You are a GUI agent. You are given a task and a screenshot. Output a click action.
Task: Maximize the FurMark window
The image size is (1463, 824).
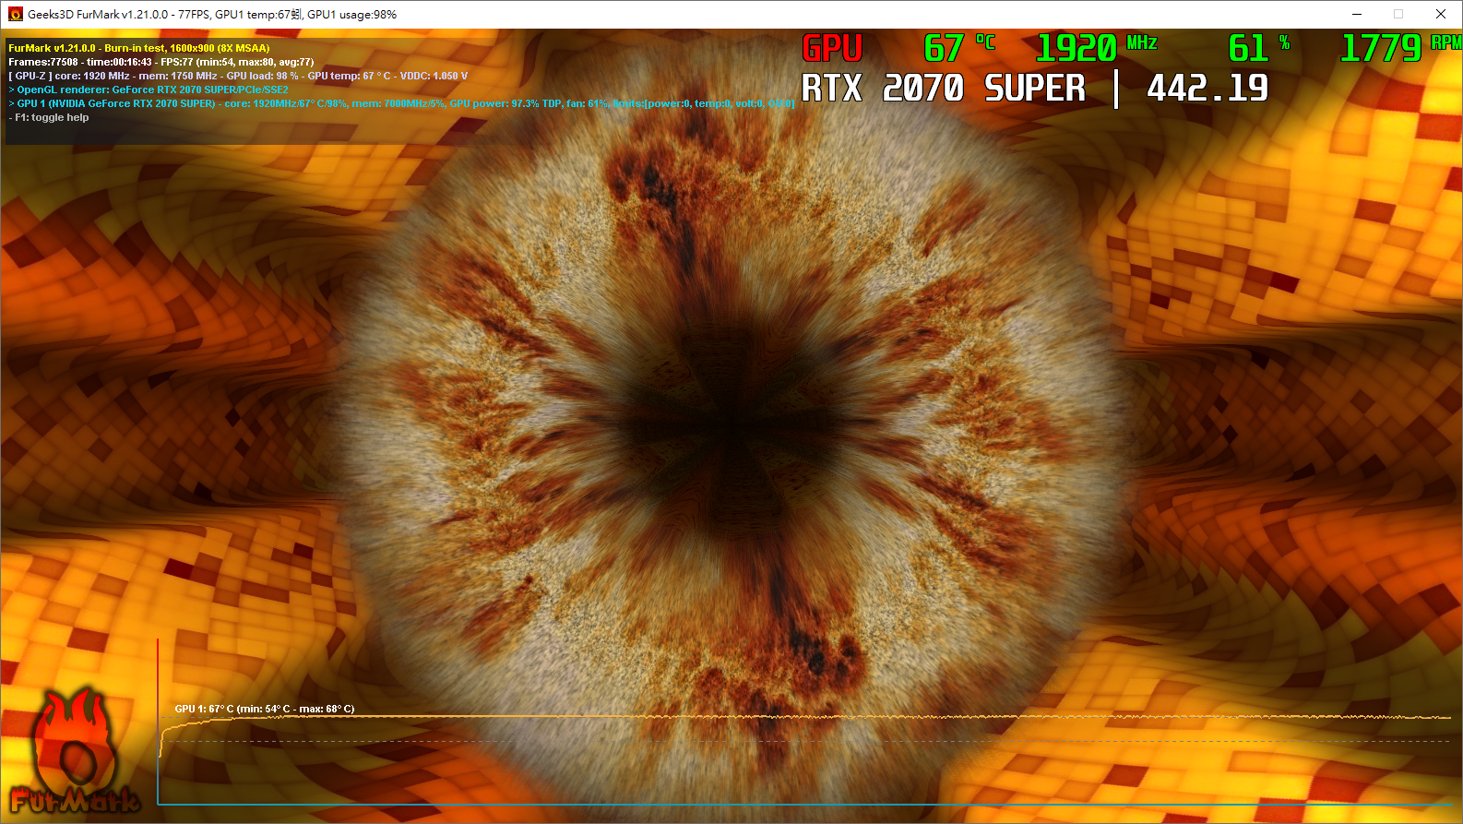tap(1398, 14)
